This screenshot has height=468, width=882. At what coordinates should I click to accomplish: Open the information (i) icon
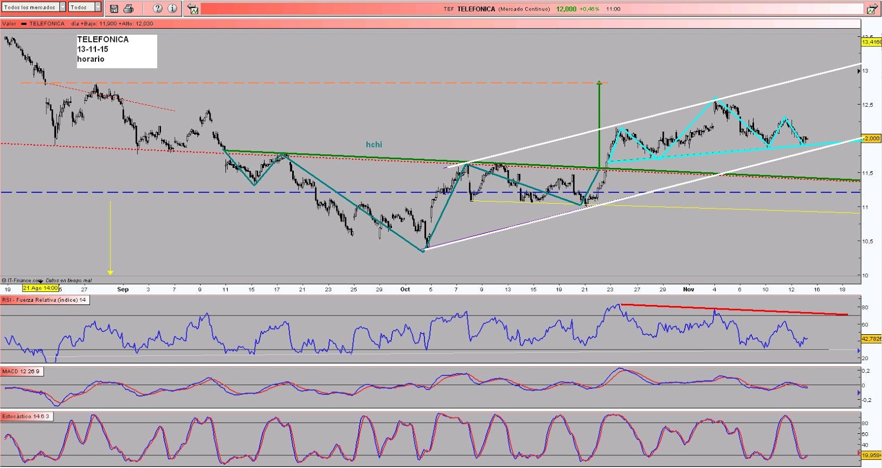pyautogui.click(x=173, y=8)
